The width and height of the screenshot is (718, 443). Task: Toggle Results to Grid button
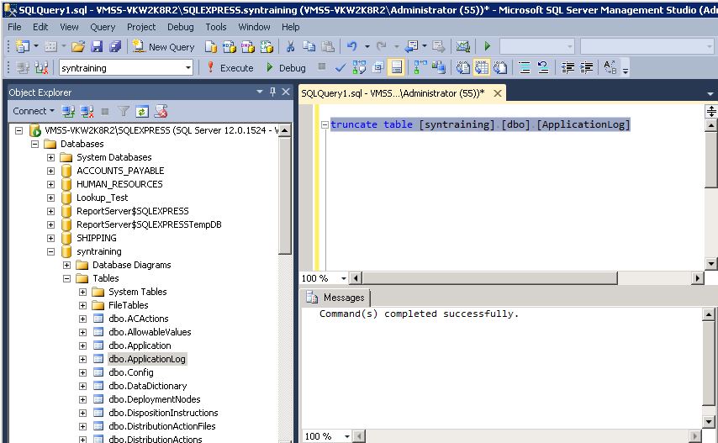482,68
